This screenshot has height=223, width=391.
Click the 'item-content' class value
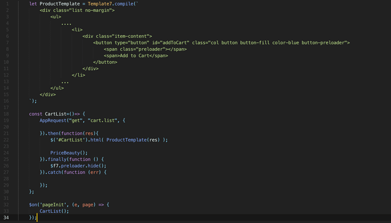click(x=131, y=36)
